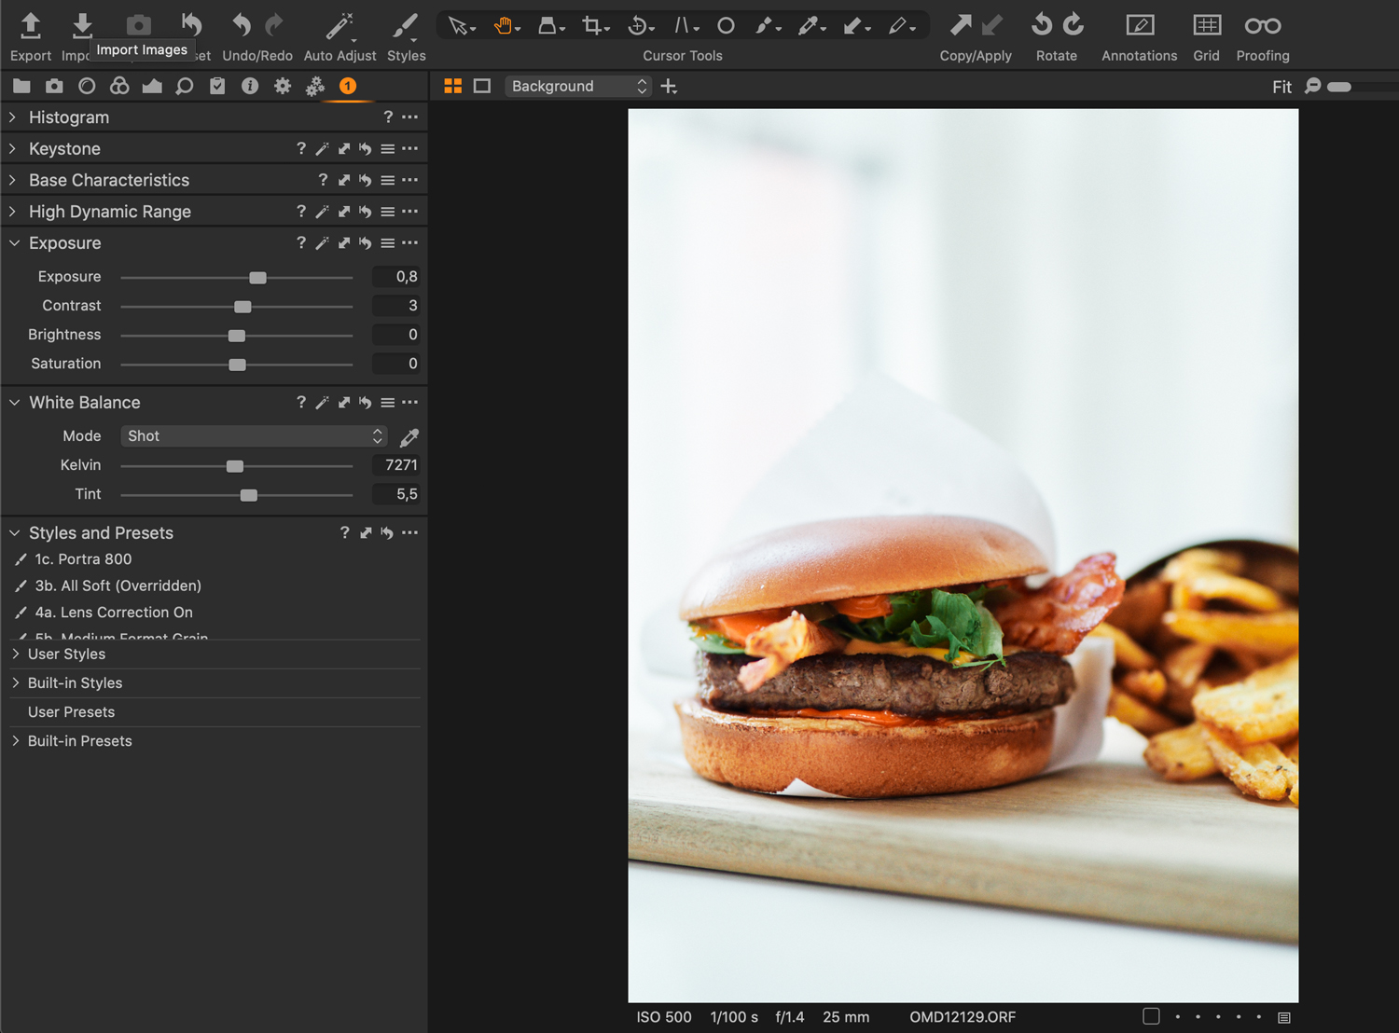This screenshot has width=1399, height=1033.
Task: Open the Annotations tool
Action: [x=1139, y=26]
